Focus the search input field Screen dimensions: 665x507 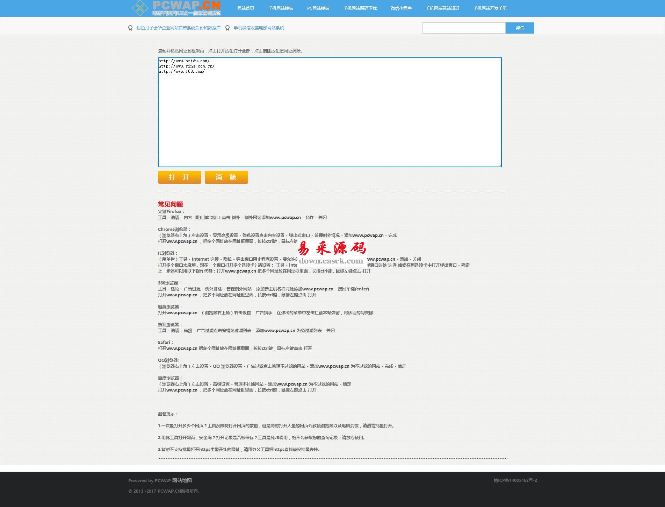click(464, 28)
